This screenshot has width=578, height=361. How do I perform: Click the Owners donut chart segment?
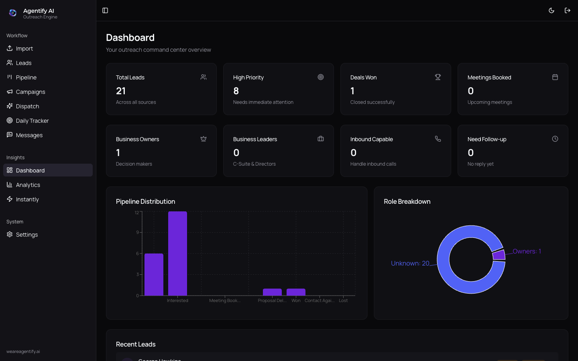pos(499,255)
